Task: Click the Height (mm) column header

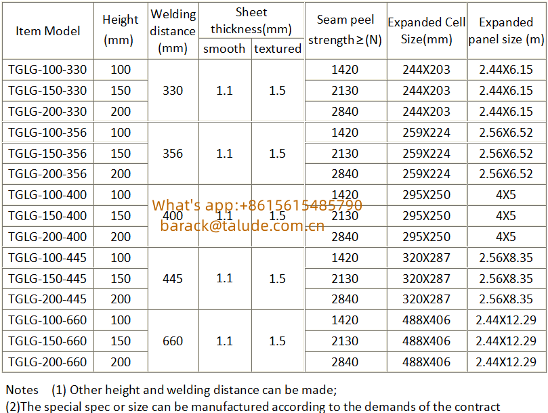Action: click(121, 31)
